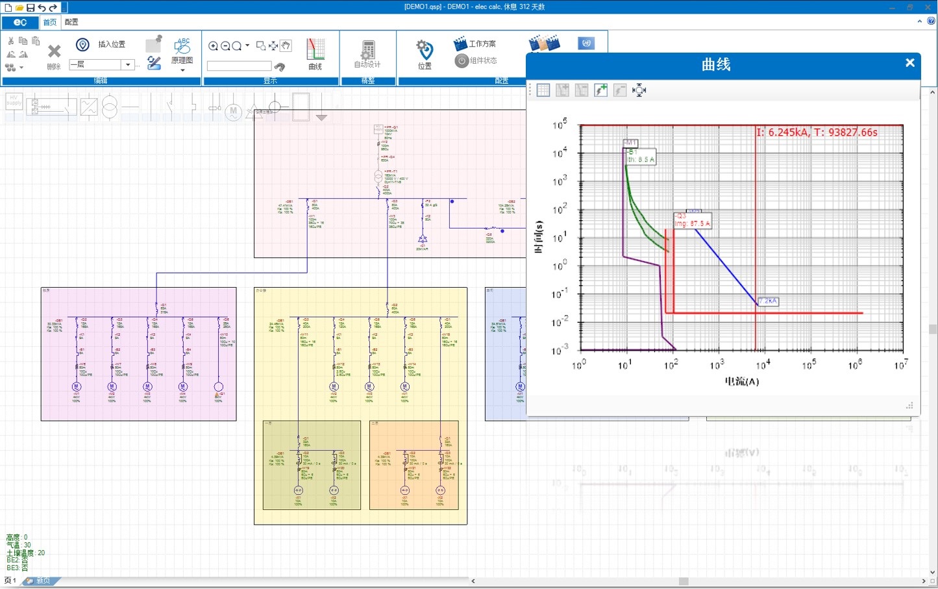Click 组件状态 component status
The width and height of the screenshot is (938, 589).
point(476,60)
